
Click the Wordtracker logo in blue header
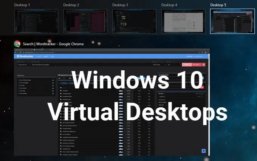click(x=25, y=56)
